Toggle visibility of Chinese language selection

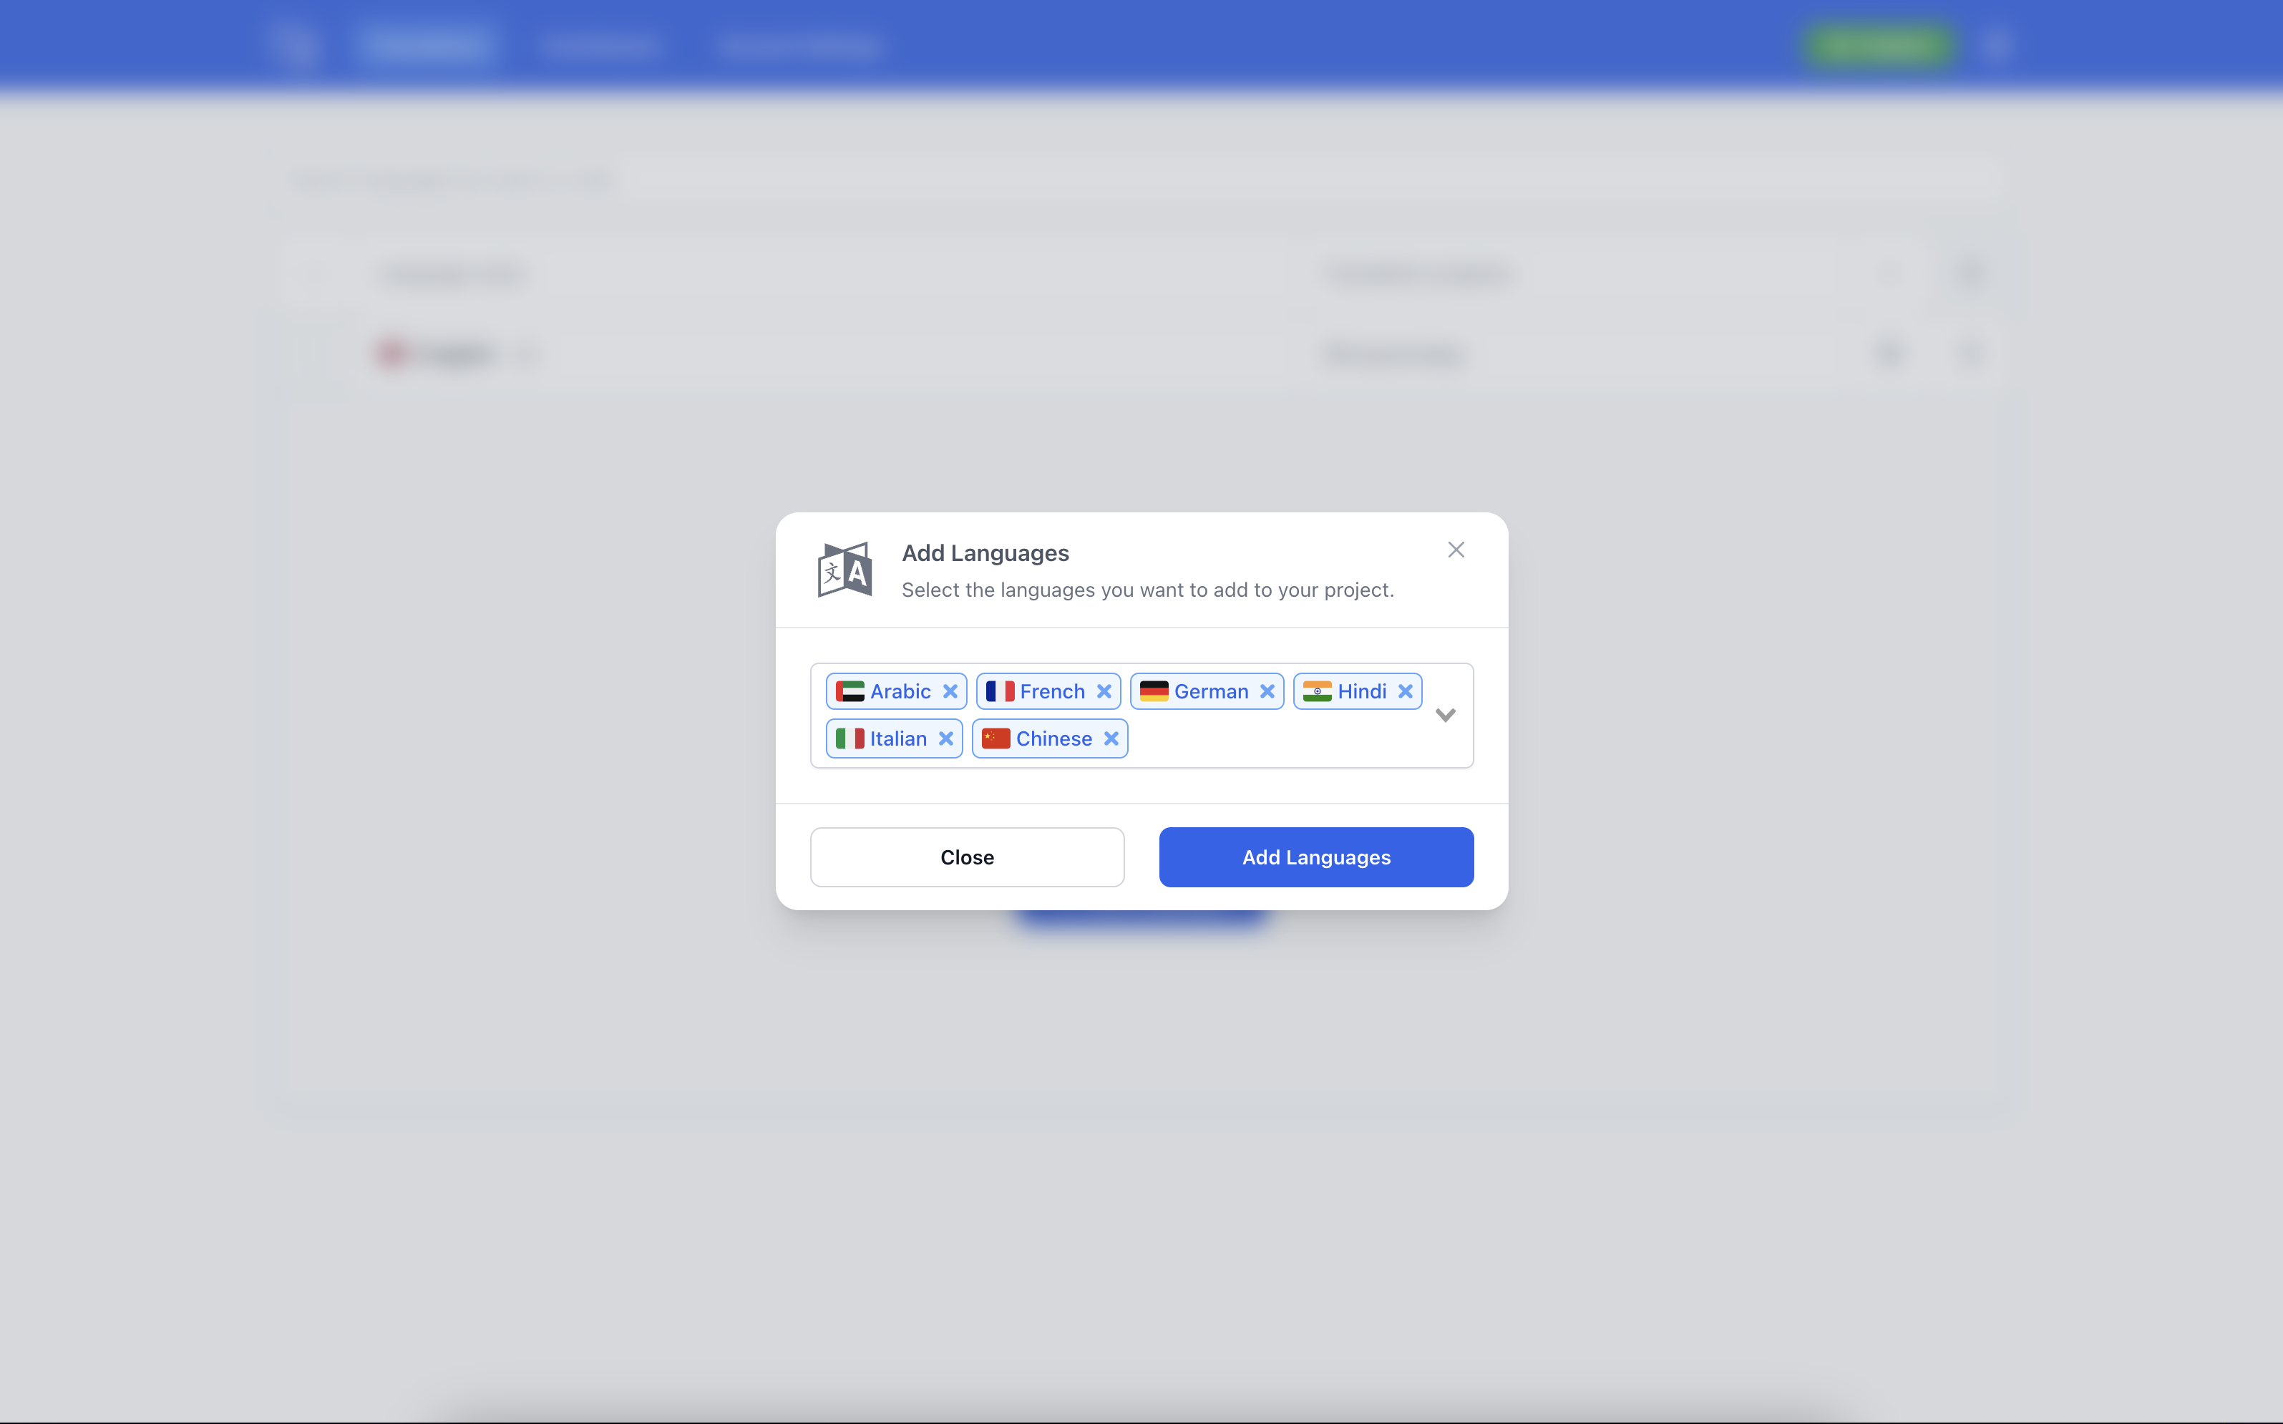click(x=1114, y=736)
